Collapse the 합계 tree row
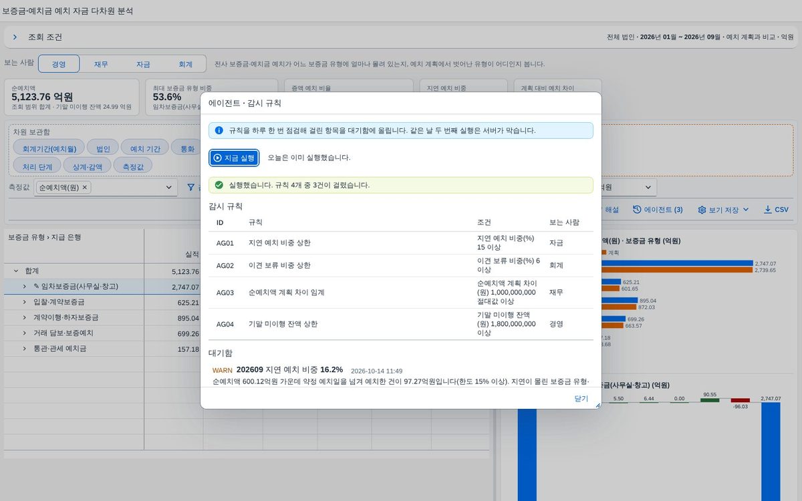 tap(15, 272)
